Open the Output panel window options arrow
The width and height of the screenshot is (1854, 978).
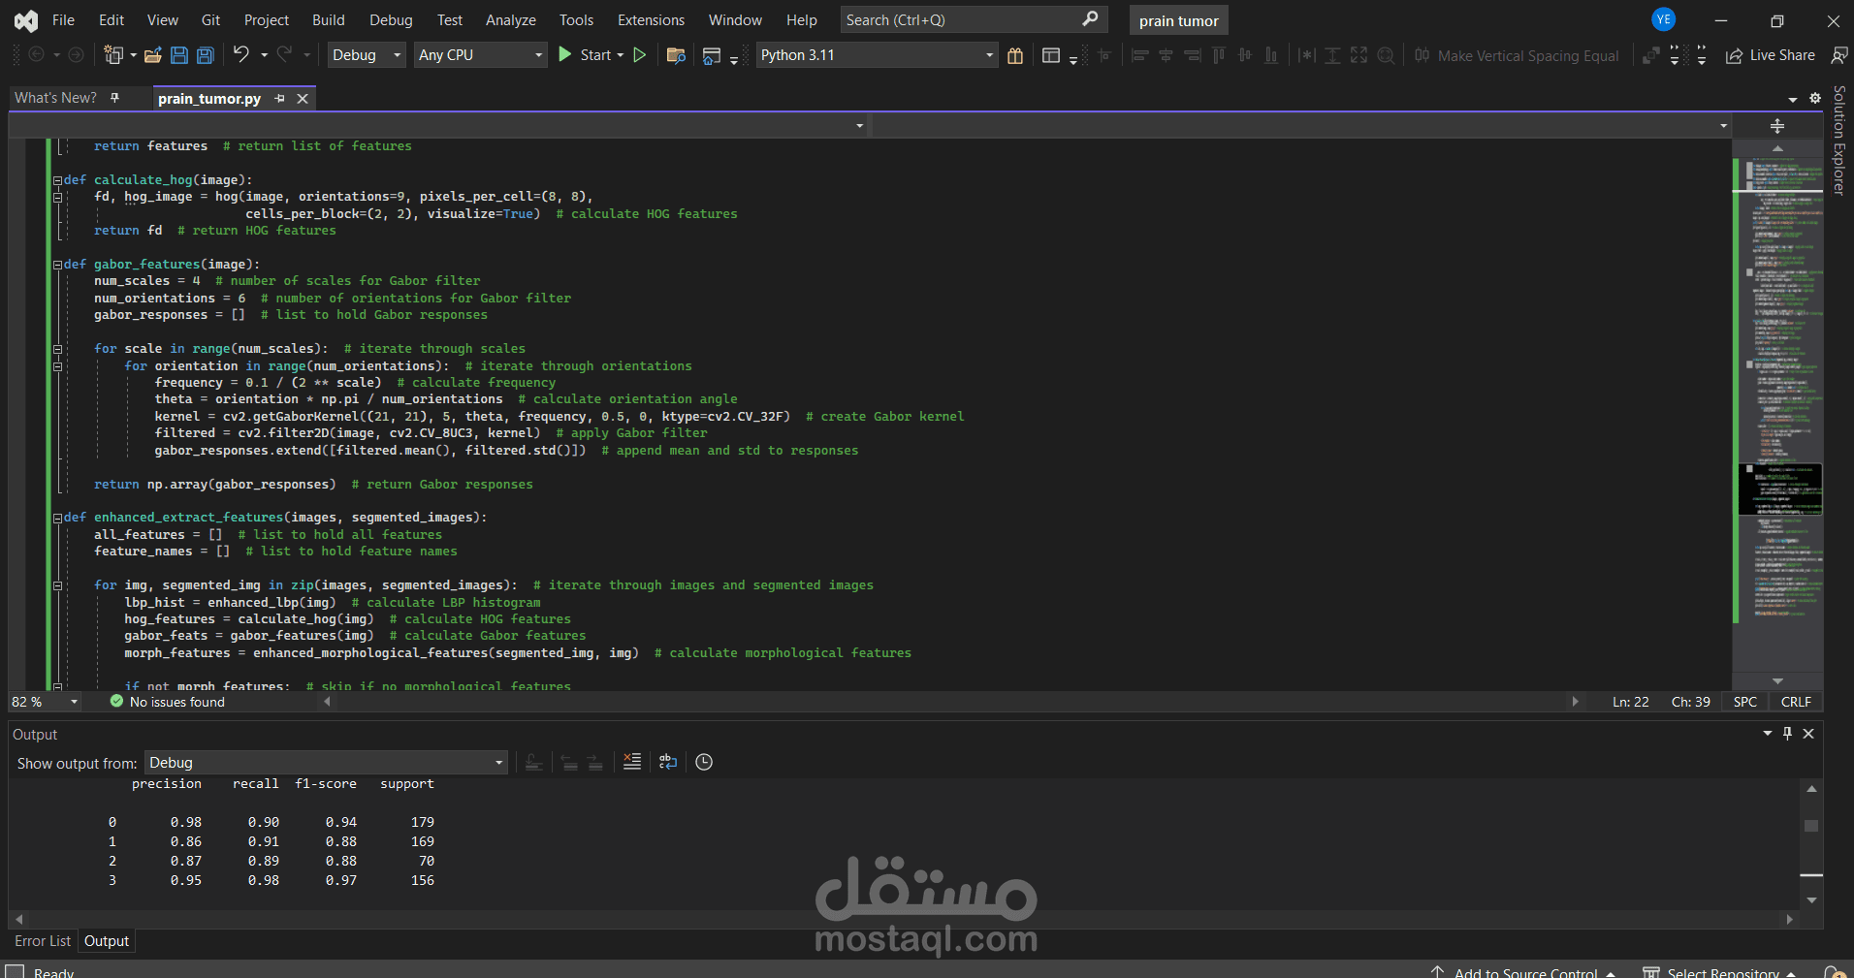tap(1768, 734)
